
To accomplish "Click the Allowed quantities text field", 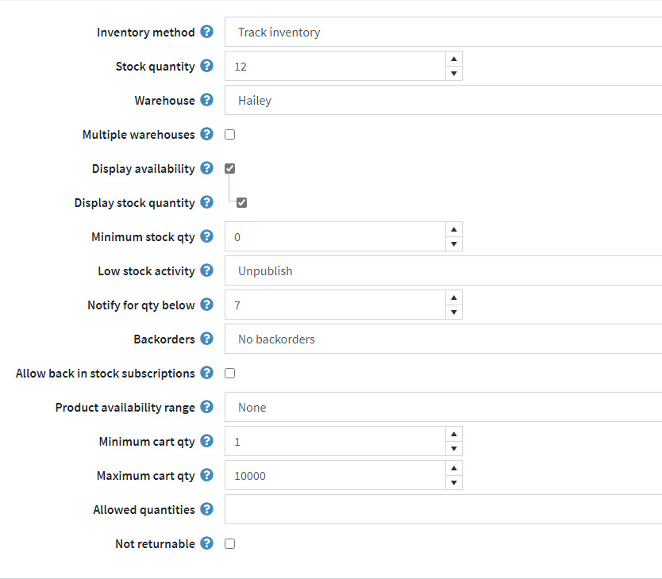I will (443, 510).
